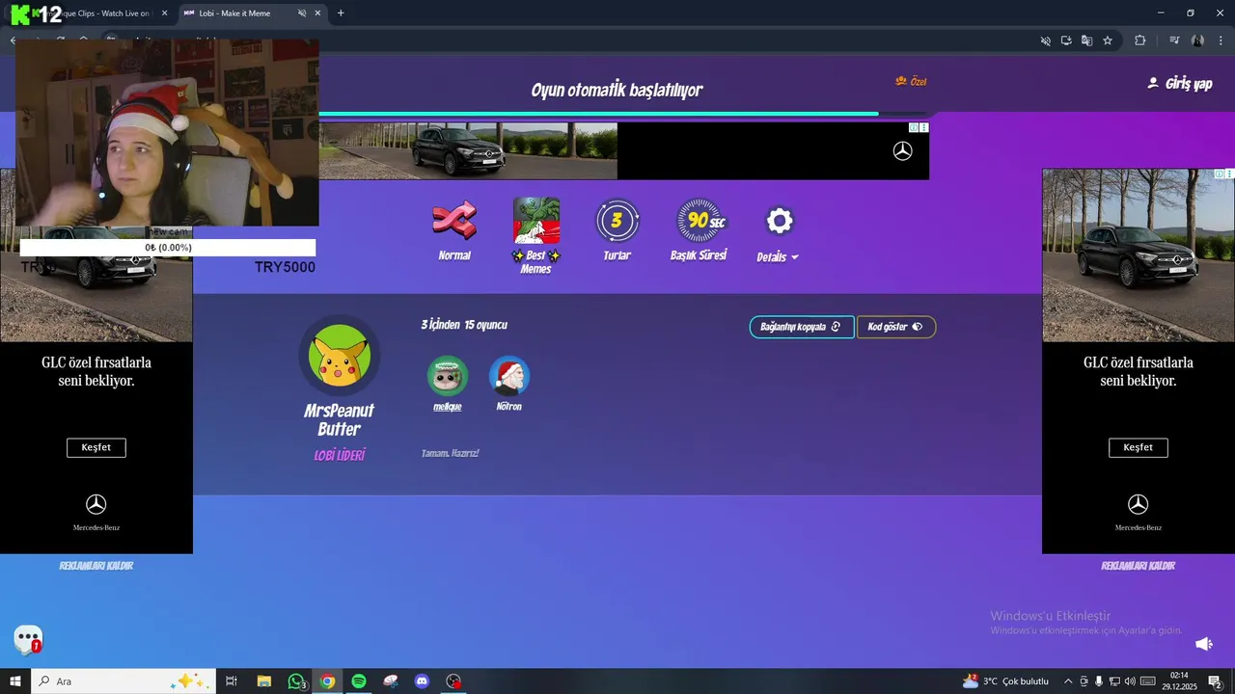
Task: Click the LOBİ LİDERİ label
Action: pos(340,455)
